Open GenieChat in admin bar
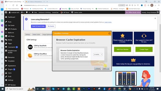161x91 pixels. pyautogui.click(x=55, y=12)
